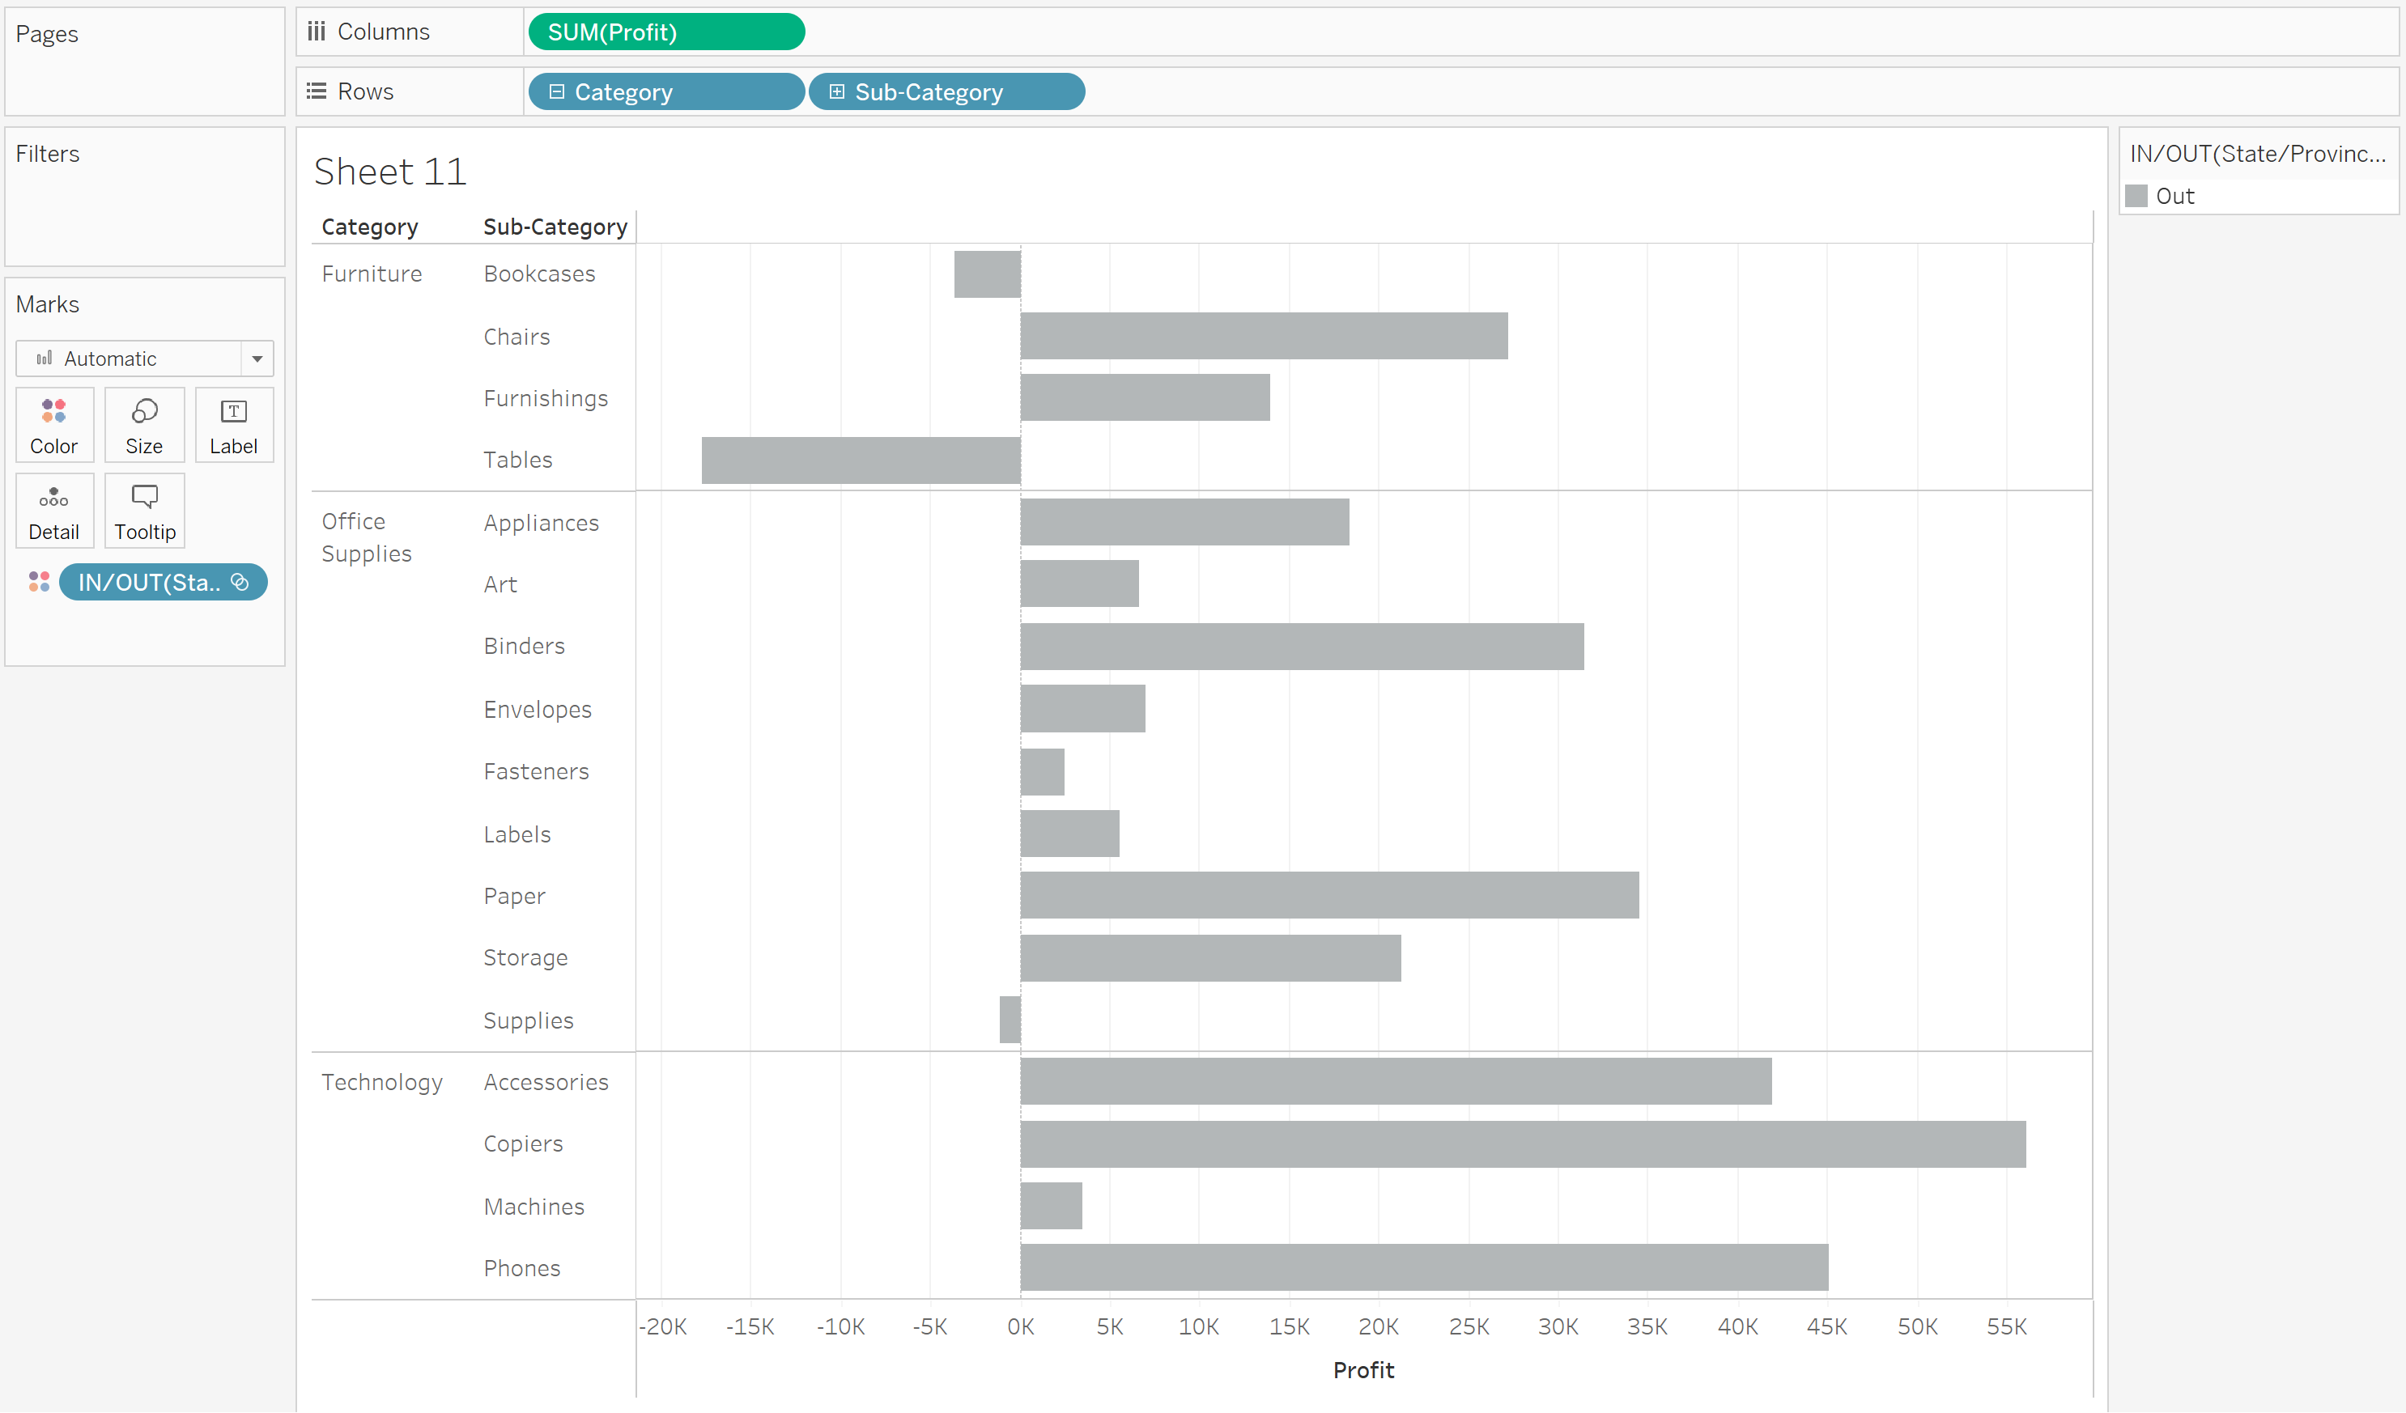Click the Paper profit bar
Viewport: 2406px width, 1413px height.
[1330, 896]
